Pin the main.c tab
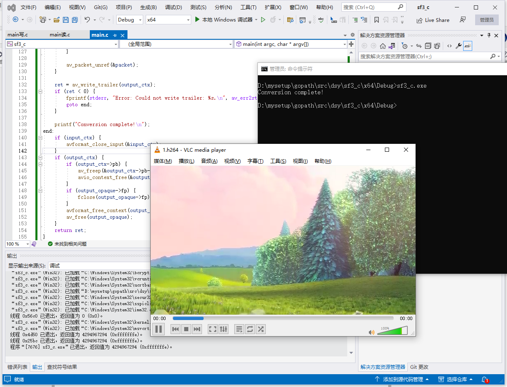The image size is (507, 387). 115,35
